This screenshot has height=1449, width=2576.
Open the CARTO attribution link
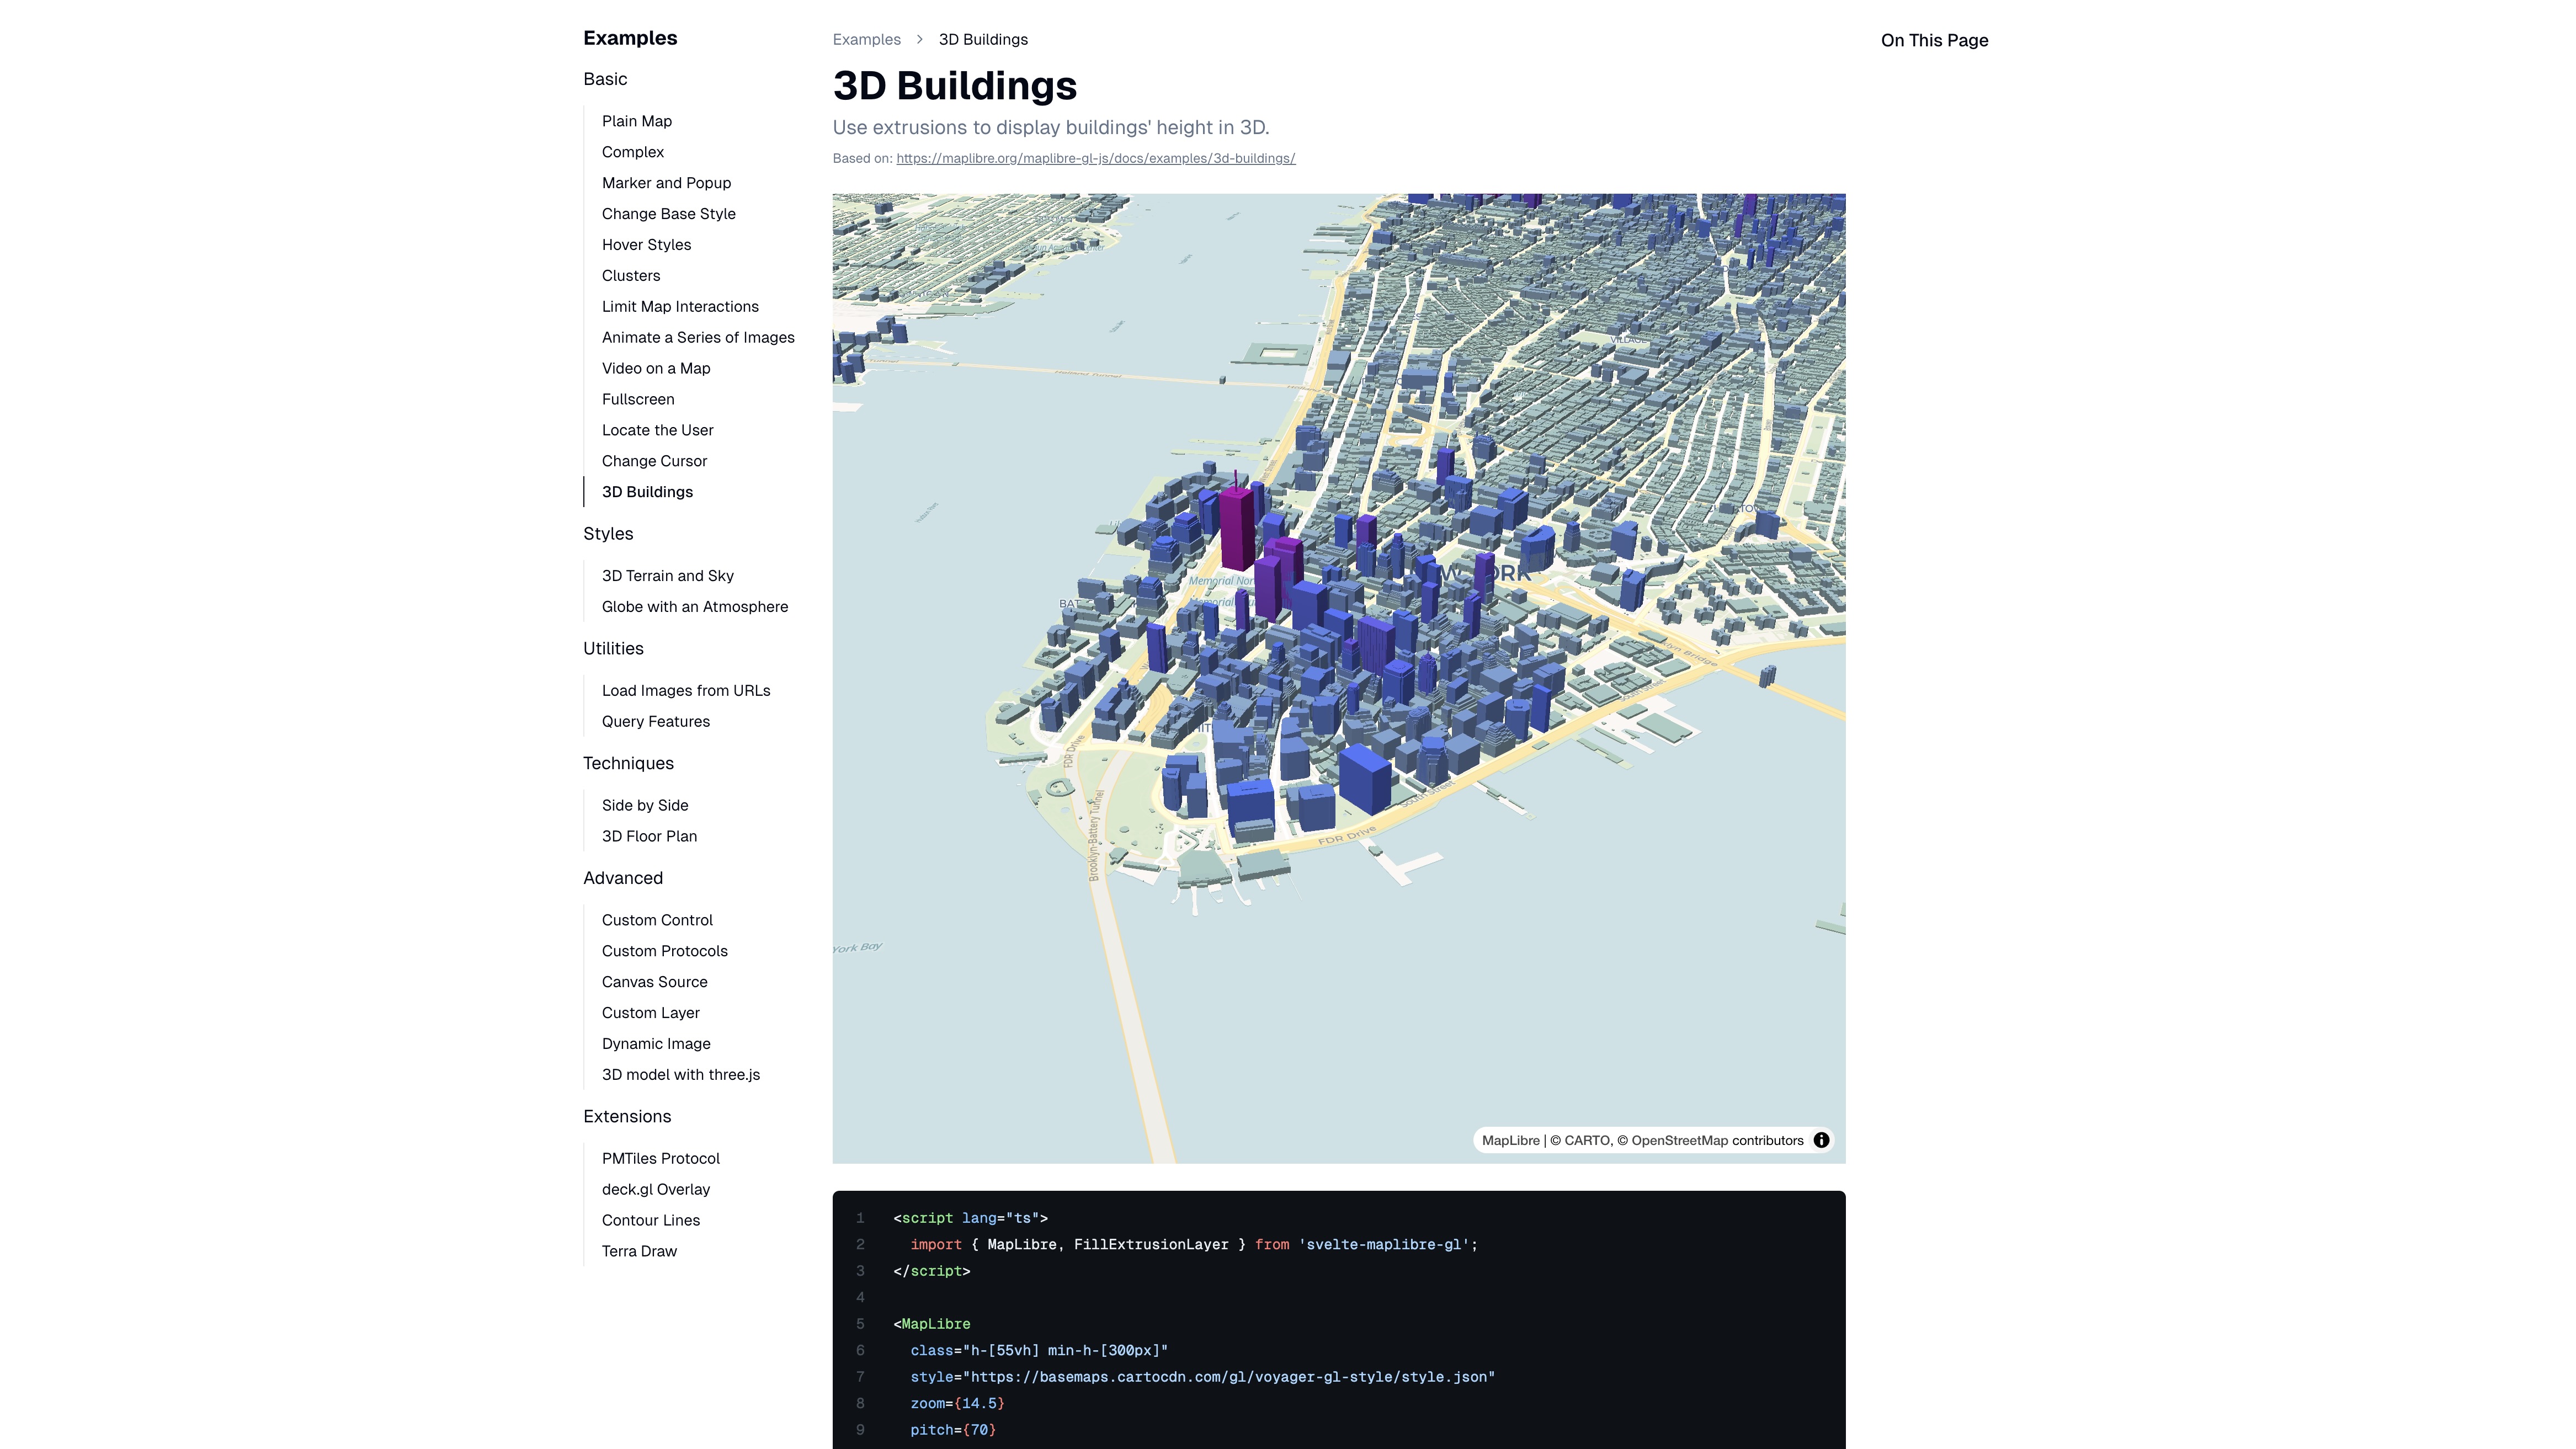point(1588,1140)
